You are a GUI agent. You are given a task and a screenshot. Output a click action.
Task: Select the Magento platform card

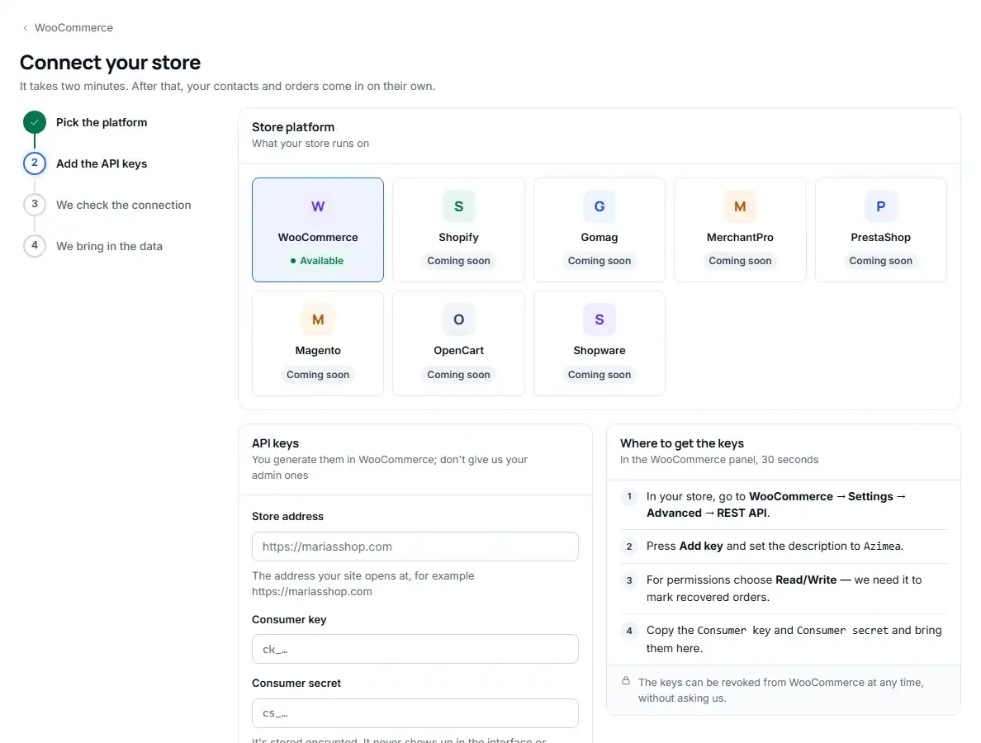(x=318, y=343)
